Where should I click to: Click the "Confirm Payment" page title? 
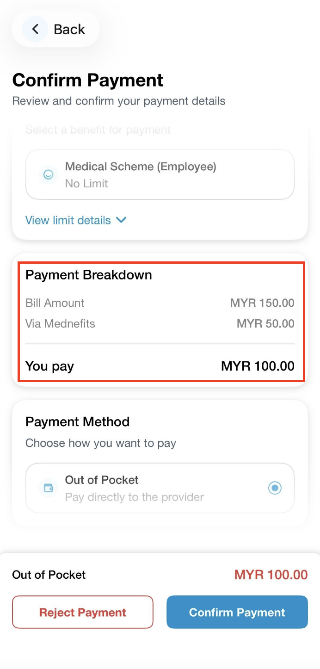click(88, 80)
